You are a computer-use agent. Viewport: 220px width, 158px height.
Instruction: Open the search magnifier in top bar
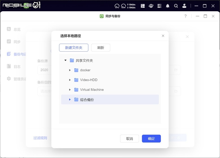(176, 6)
